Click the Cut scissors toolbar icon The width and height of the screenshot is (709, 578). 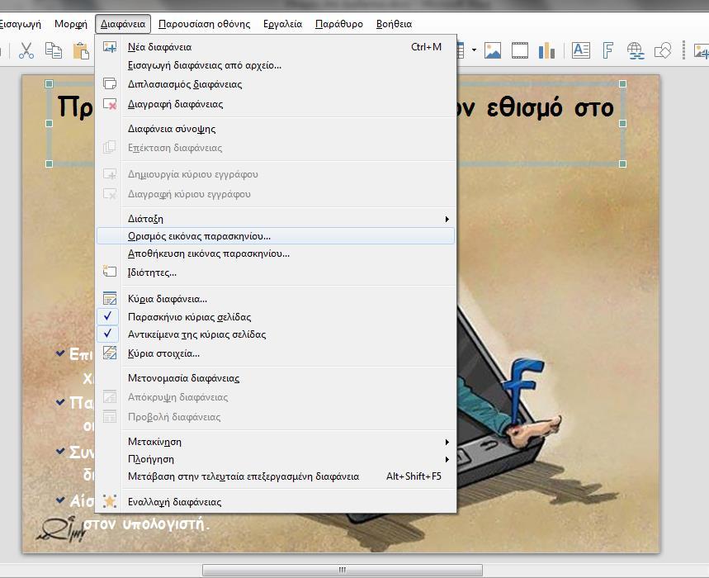click(26, 50)
